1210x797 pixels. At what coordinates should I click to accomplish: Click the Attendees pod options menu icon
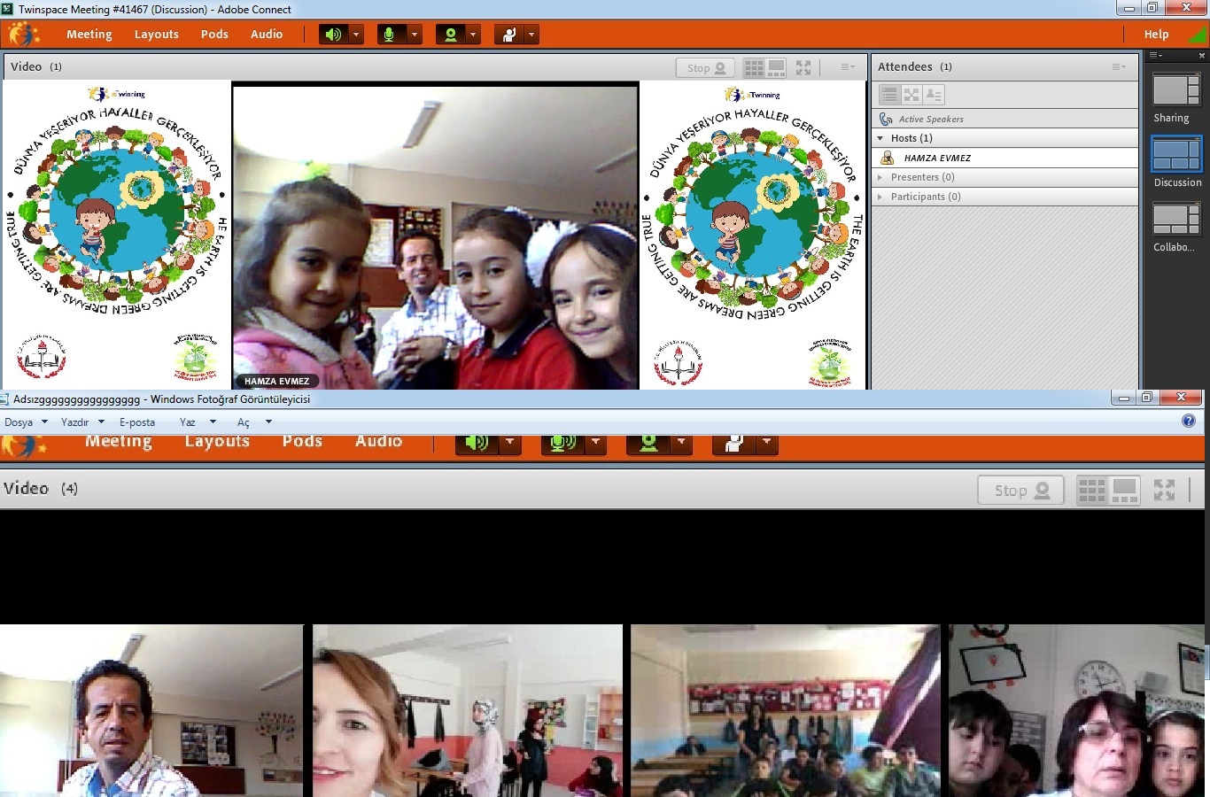tap(1119, 67)
